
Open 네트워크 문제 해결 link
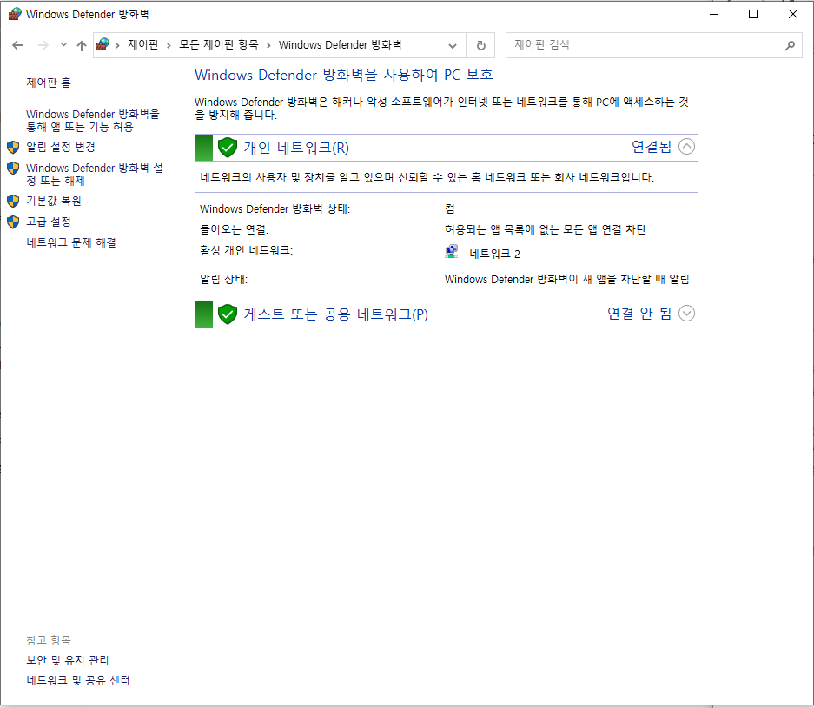coord(71,242)
